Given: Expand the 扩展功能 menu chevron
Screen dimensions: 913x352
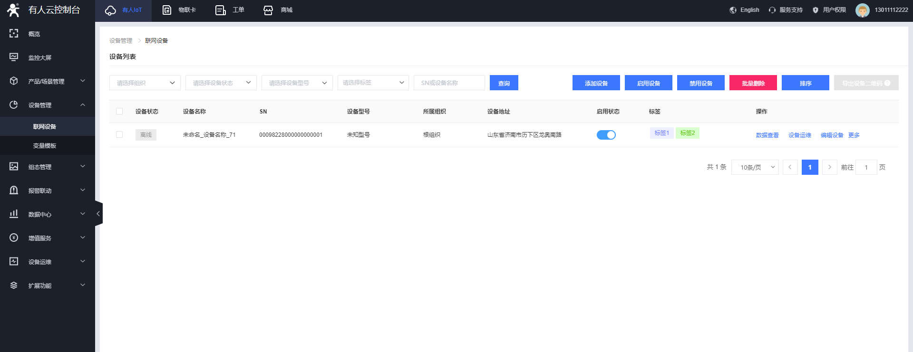Looking at the screenshot, I should (83, 285).
